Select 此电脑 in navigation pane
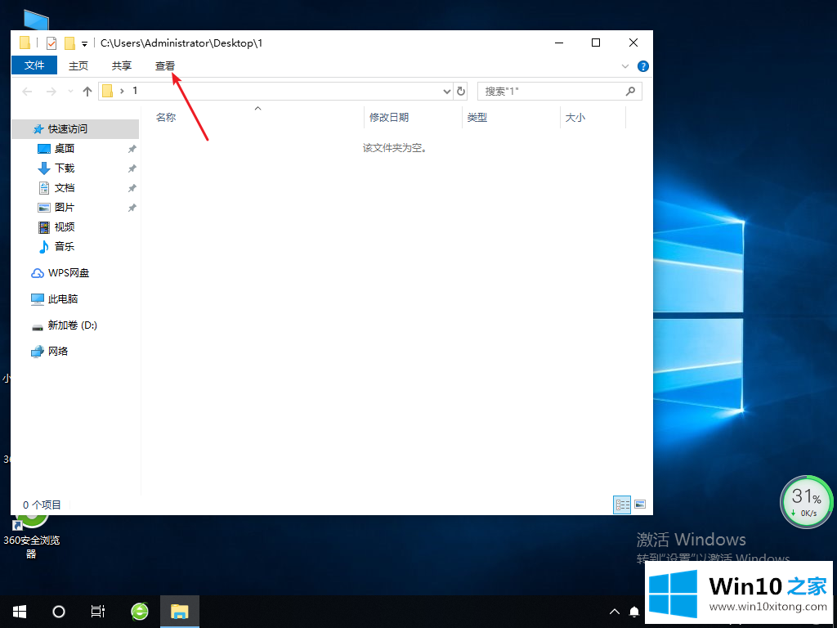 click(62, 299)
